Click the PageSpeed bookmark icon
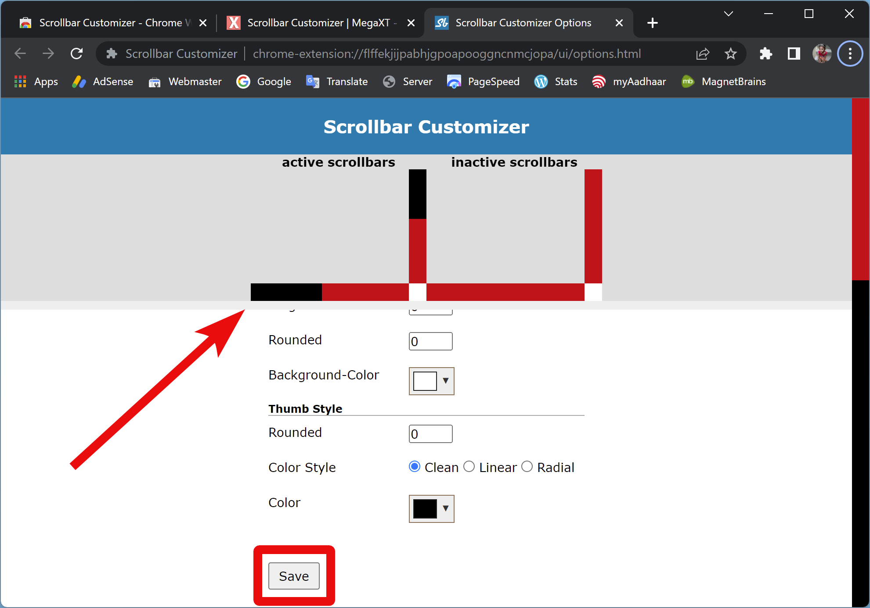870x608 pixels. click(454, 82)
